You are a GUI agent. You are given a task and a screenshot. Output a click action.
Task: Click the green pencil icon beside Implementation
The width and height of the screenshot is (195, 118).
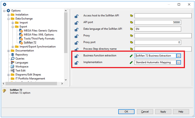click(131, 63)
